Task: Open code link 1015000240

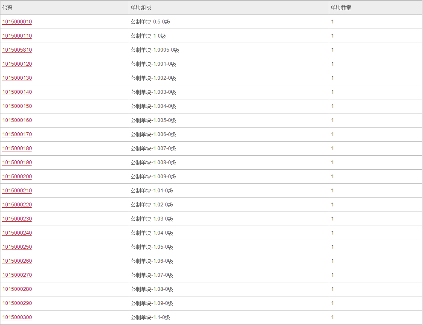Action: click(17, 233)
